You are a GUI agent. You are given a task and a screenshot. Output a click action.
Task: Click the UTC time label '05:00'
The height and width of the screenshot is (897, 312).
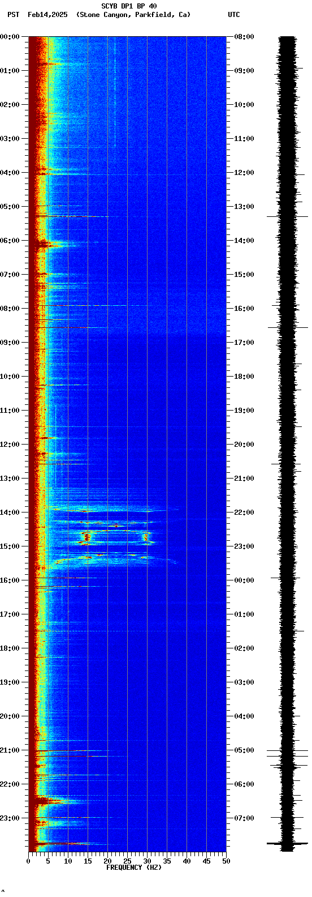[244, 750]
